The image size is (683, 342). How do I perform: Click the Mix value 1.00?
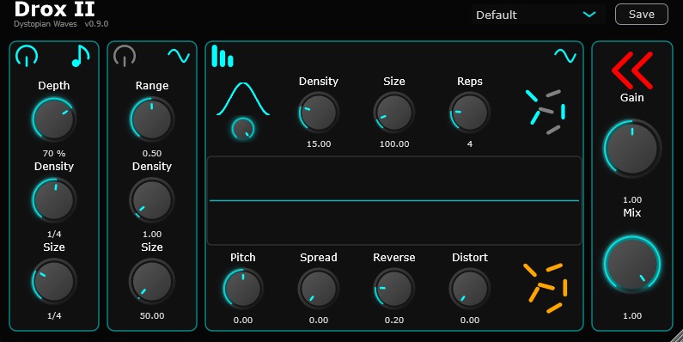coord(632,316)
